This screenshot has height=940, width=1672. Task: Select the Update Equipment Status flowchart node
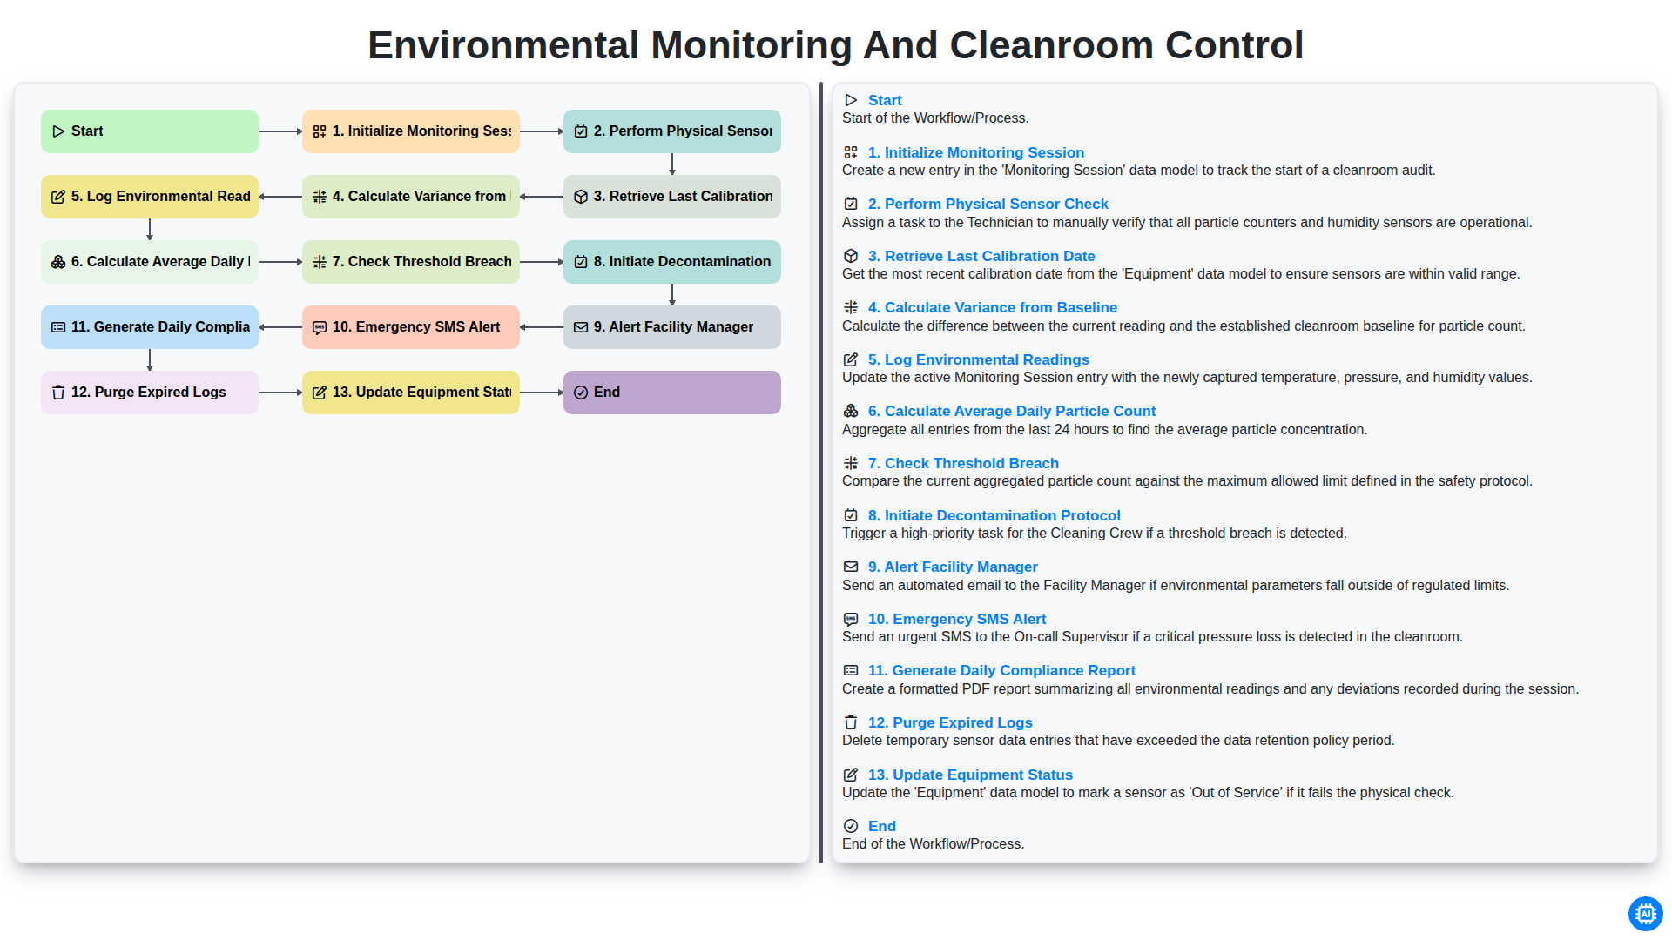coord(411,393)
